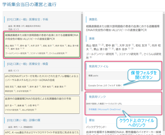The width and height of the screenshot is (165, 135).
Task: Click the 演題名 section heading
Action: pyautogui.click(x=93, y=19)
